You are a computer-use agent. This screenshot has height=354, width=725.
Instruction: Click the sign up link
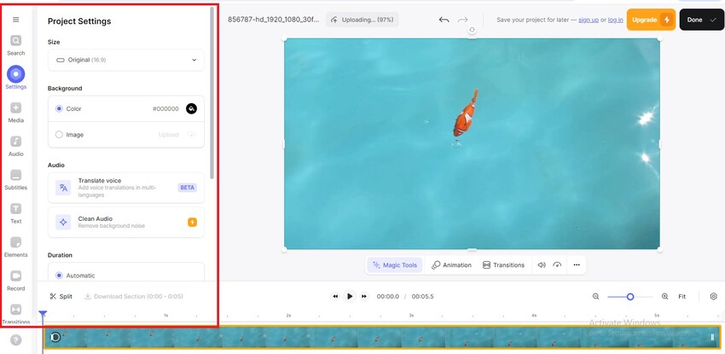click(x=588, y=20)
